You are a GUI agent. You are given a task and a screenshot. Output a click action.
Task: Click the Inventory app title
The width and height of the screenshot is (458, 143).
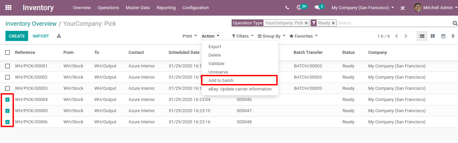38,7
